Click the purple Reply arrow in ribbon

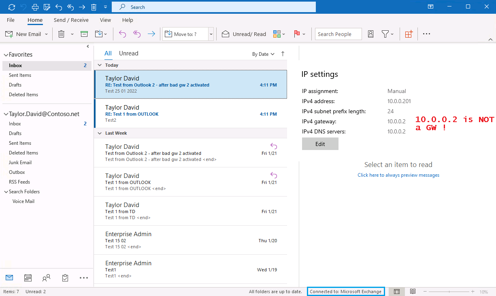coord(122,34)
